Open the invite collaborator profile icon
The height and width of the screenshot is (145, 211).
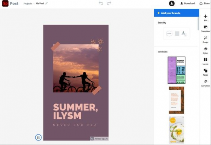[x=172, y=4]
